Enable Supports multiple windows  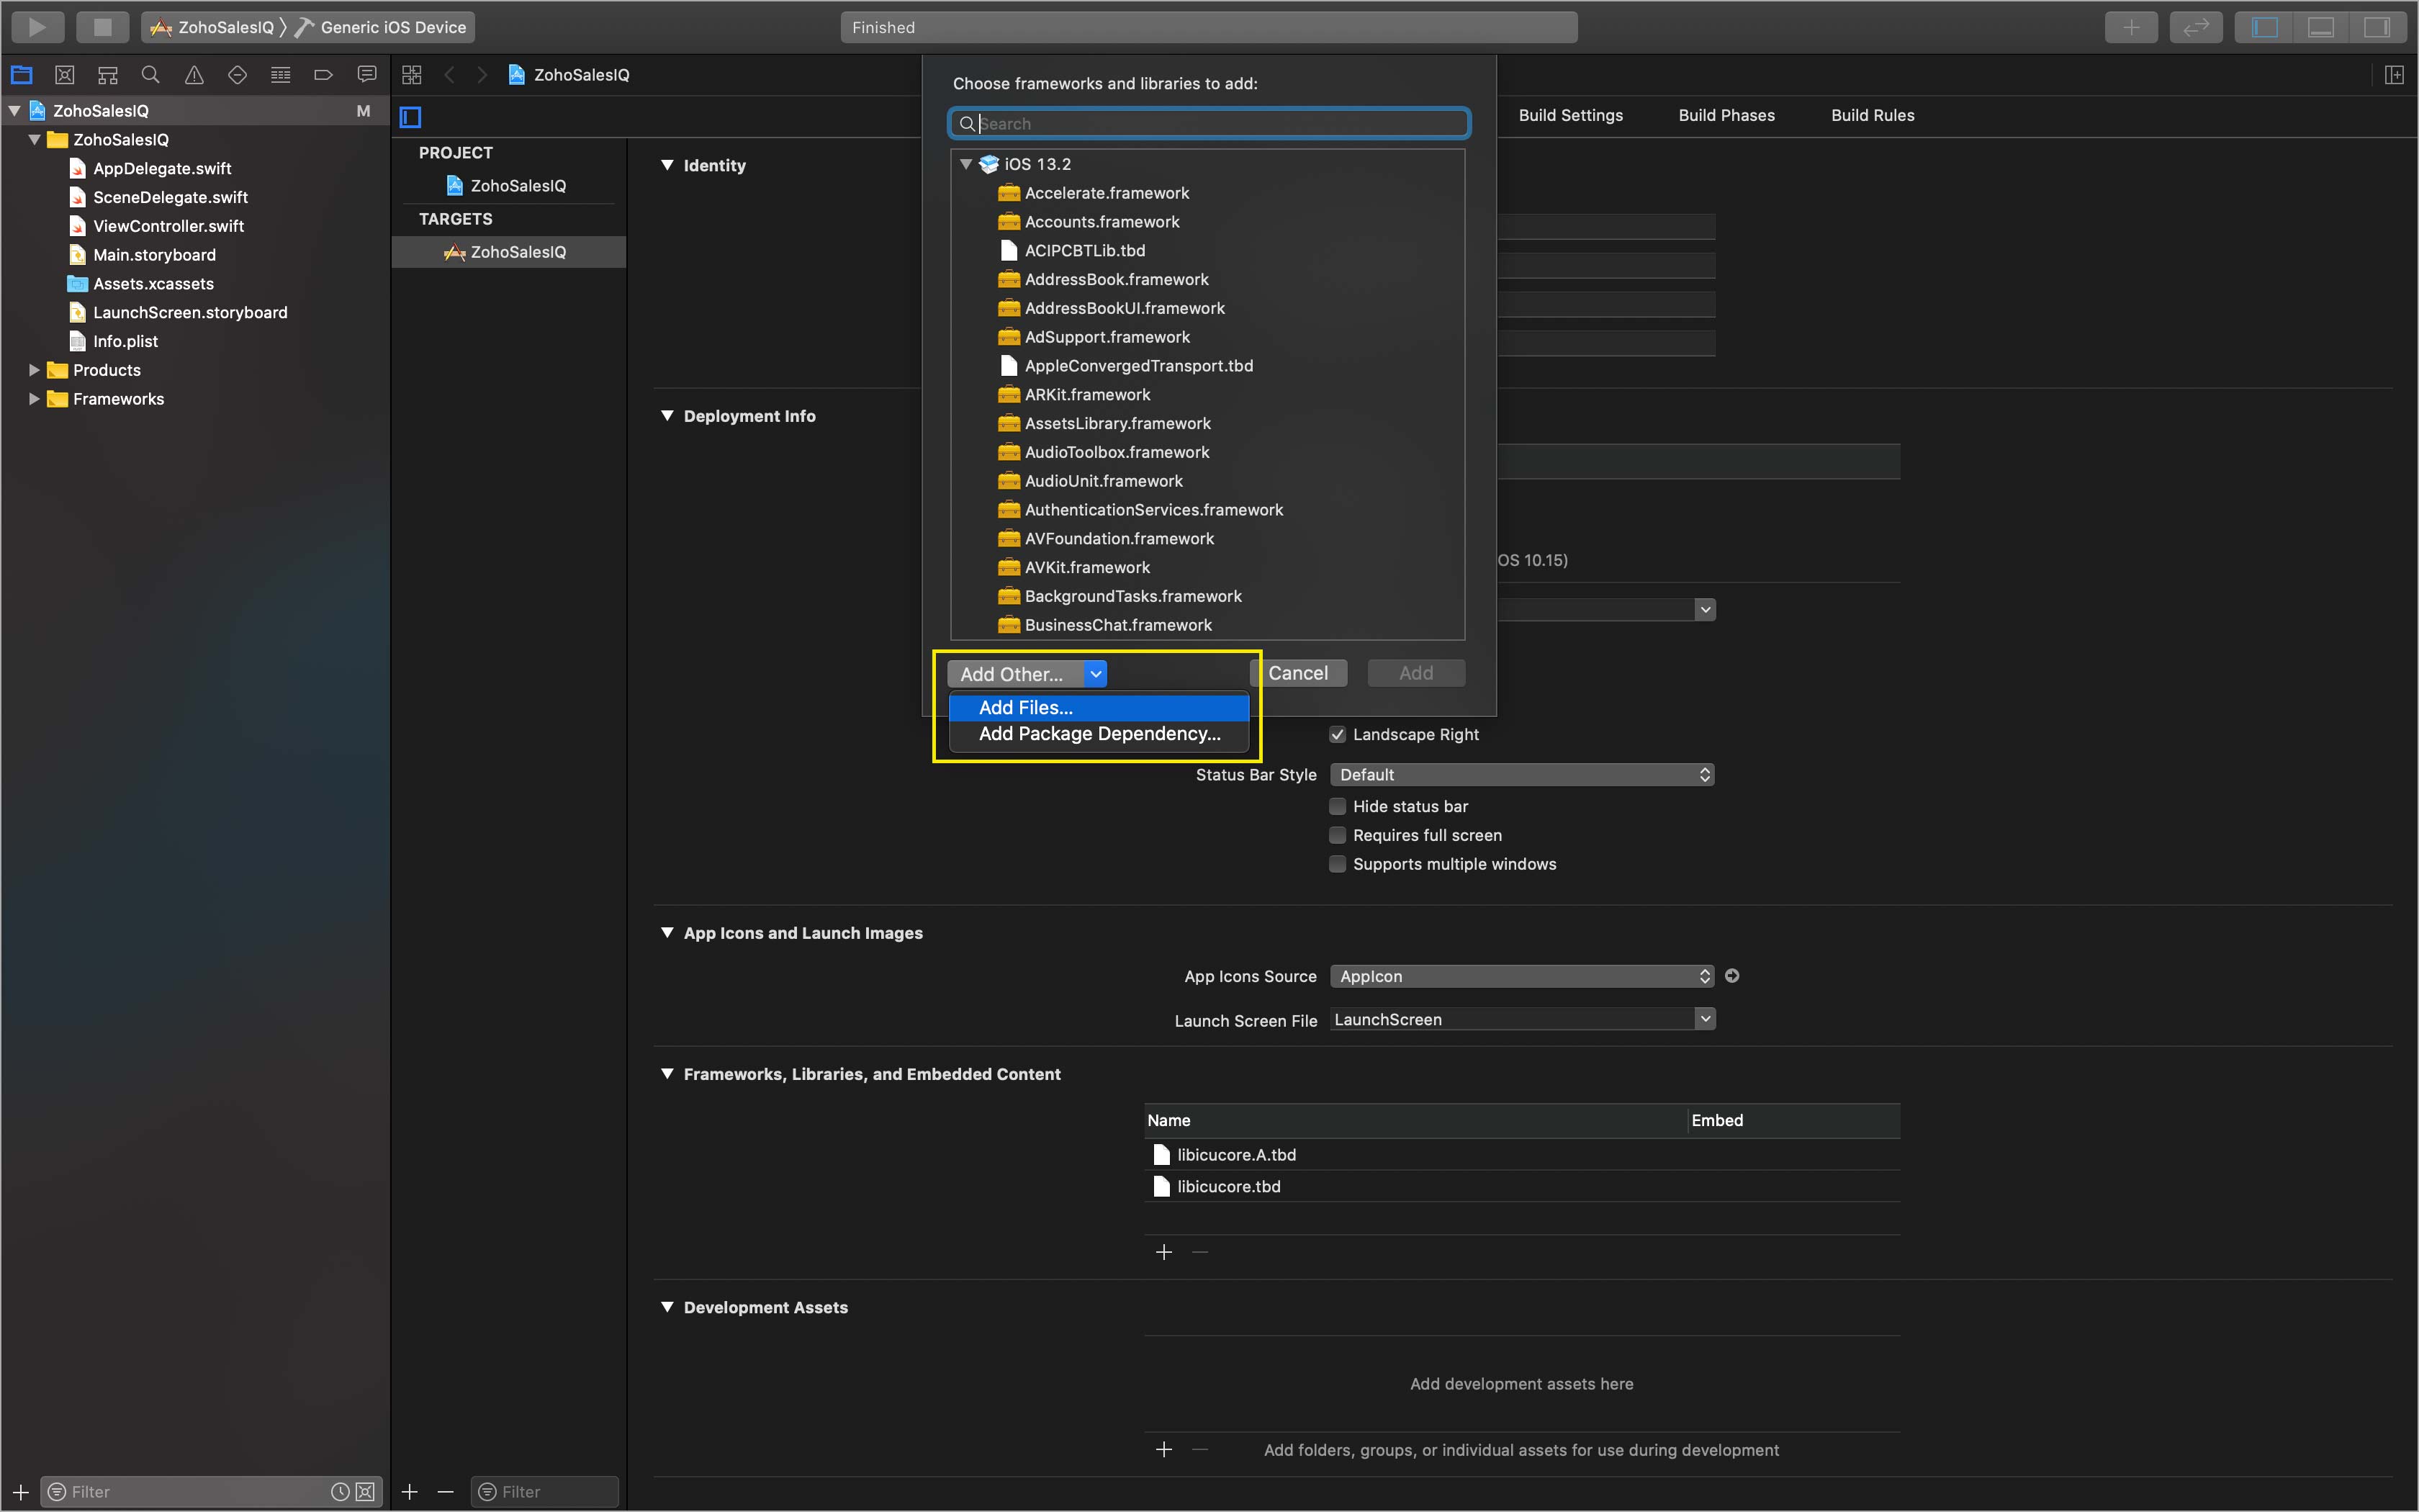click(x=1338, y=864)
